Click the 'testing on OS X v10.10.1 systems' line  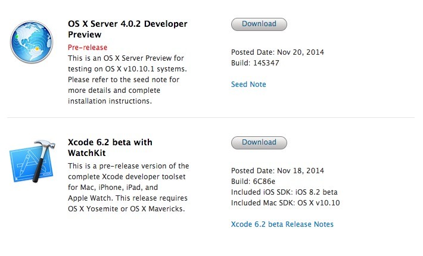pos(127,69)
